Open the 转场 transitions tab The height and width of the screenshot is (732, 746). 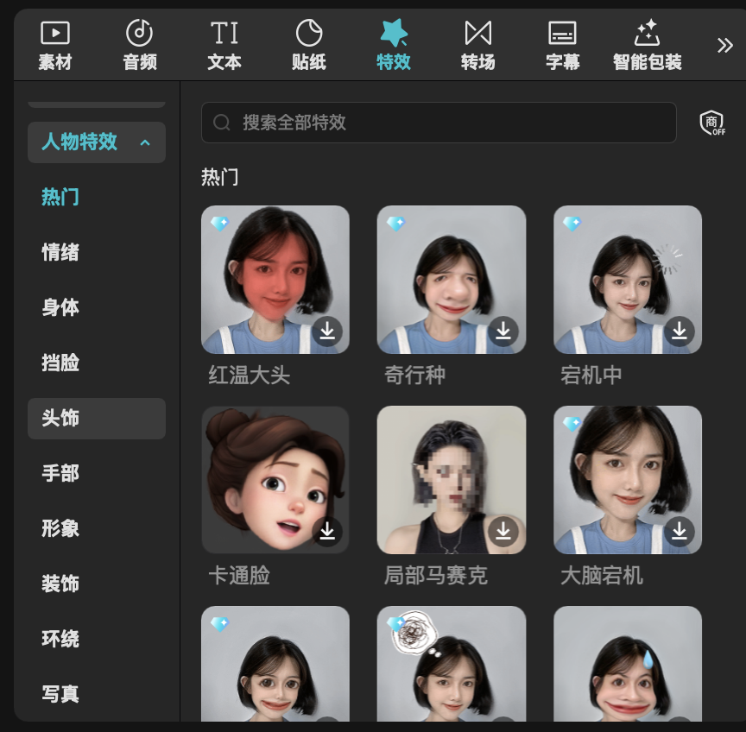[x=478, y=46]
